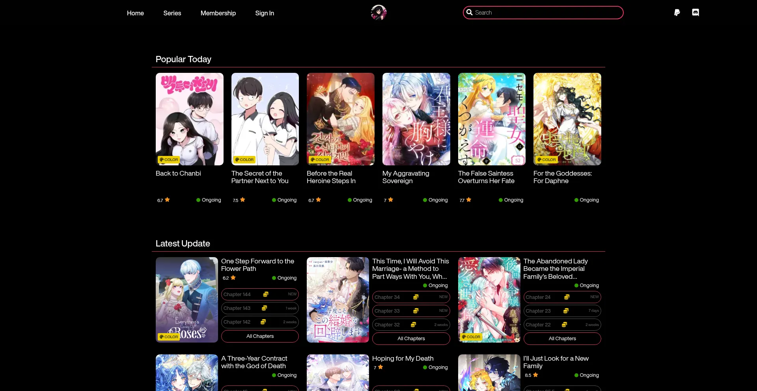Viewport: 757px width, 391px height.
Task: Click the coin icon on Chapter 144
Action: tap(266, 295)
